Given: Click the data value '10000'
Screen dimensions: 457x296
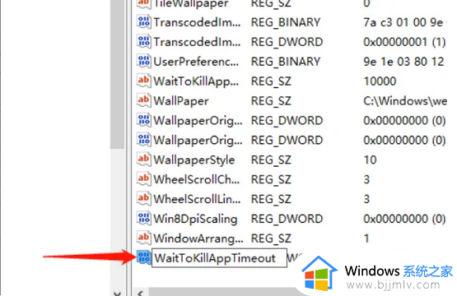Looking at the screenshot, I should tap(380, 81).
